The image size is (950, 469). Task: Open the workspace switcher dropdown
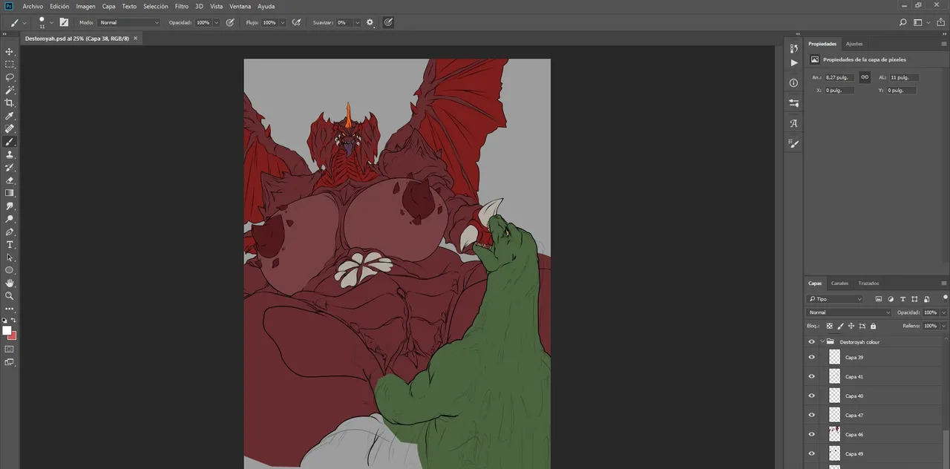pos(920,23)
